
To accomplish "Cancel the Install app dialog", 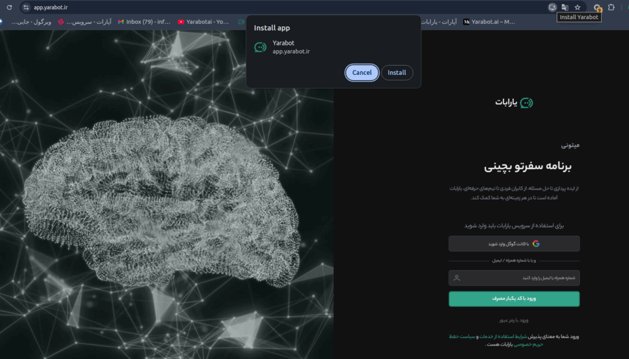I will tap(362, 72).
